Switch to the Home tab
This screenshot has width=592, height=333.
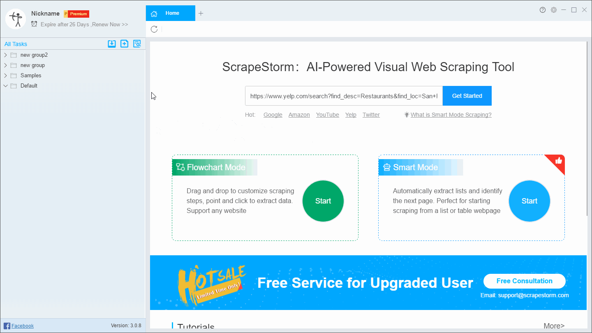[x=171, y=13]
